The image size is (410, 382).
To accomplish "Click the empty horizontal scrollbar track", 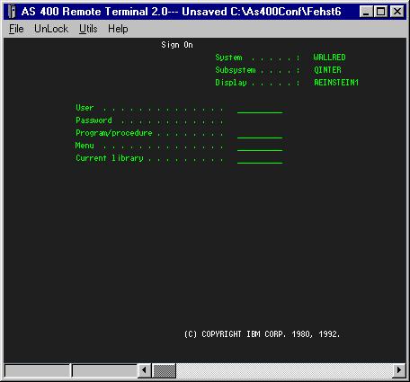I will tap(284, 370).
